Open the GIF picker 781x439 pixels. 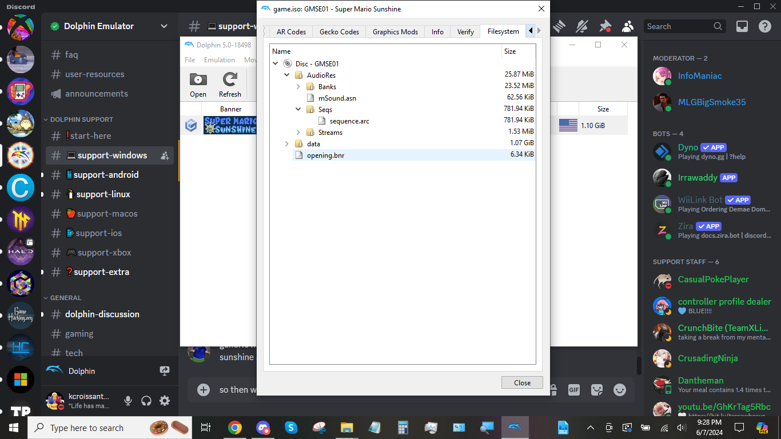tap(574, 390)
